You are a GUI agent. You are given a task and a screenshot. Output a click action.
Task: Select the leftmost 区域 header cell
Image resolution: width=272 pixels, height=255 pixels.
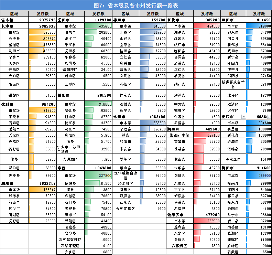tap(14, 14)
